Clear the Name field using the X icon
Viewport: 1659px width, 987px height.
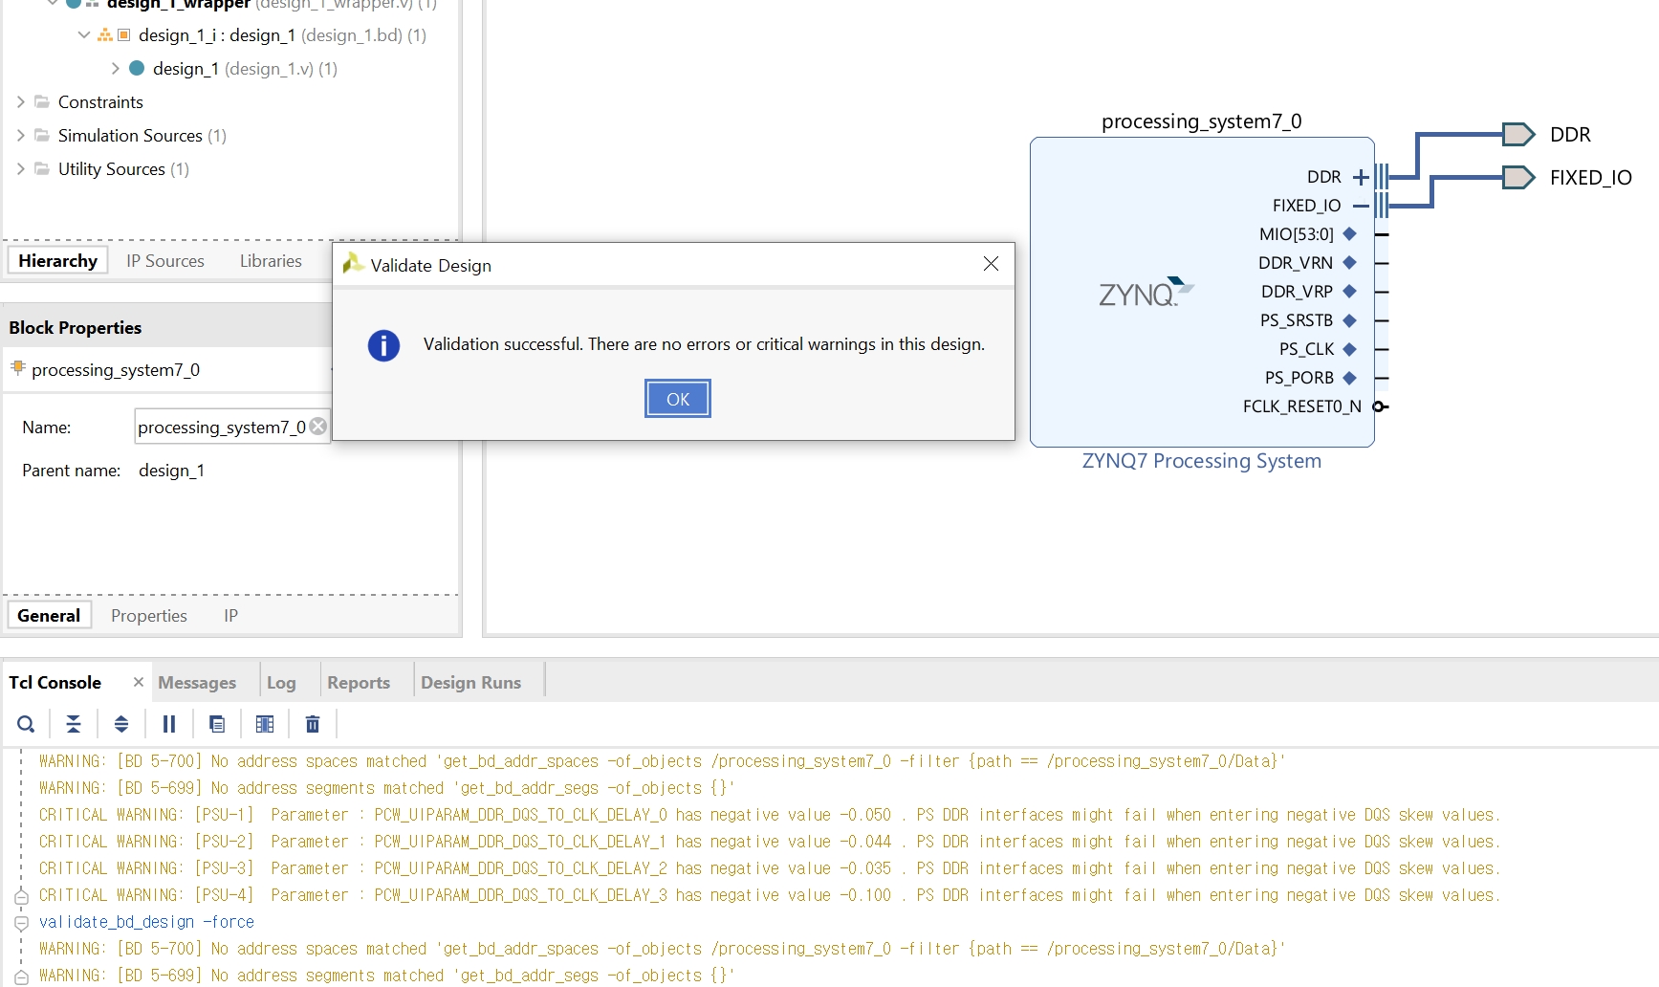[x=318, y=427]
